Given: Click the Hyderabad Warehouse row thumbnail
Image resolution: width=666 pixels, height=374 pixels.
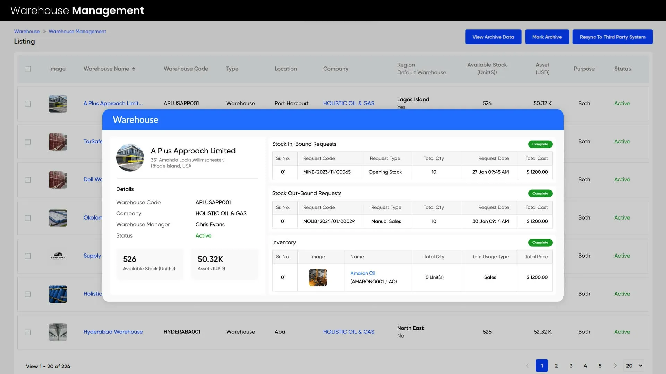Looking at the screenshot, I should pyautogui.click(x=58, y=332).
